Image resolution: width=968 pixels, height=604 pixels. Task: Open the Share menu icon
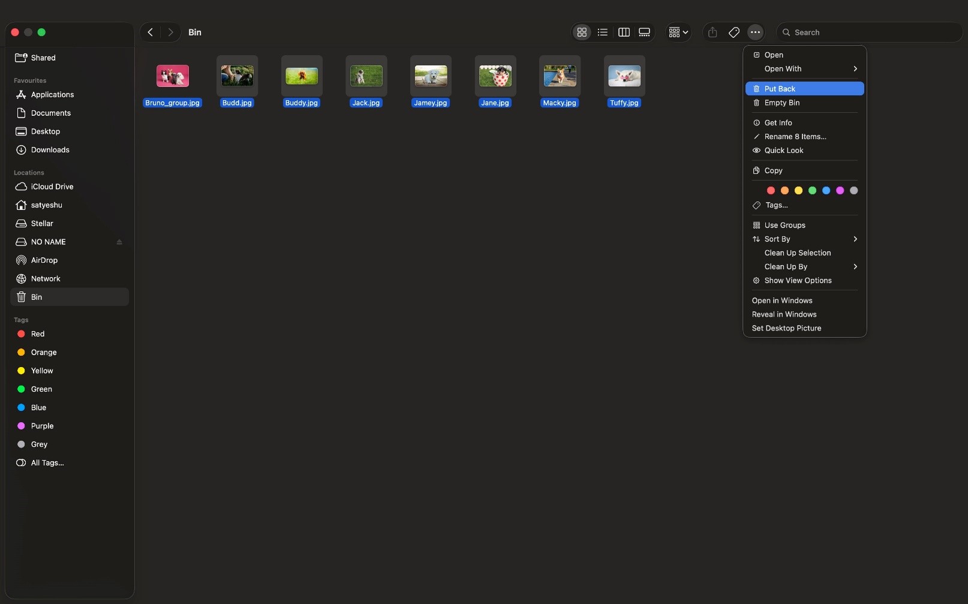pos(712,32)
